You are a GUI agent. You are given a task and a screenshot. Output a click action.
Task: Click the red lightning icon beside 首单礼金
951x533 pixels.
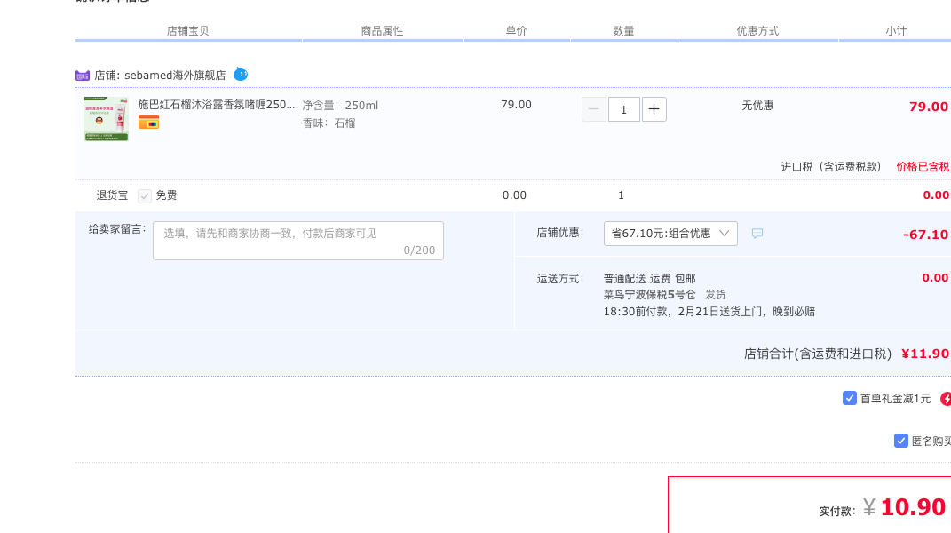(947, 399)
